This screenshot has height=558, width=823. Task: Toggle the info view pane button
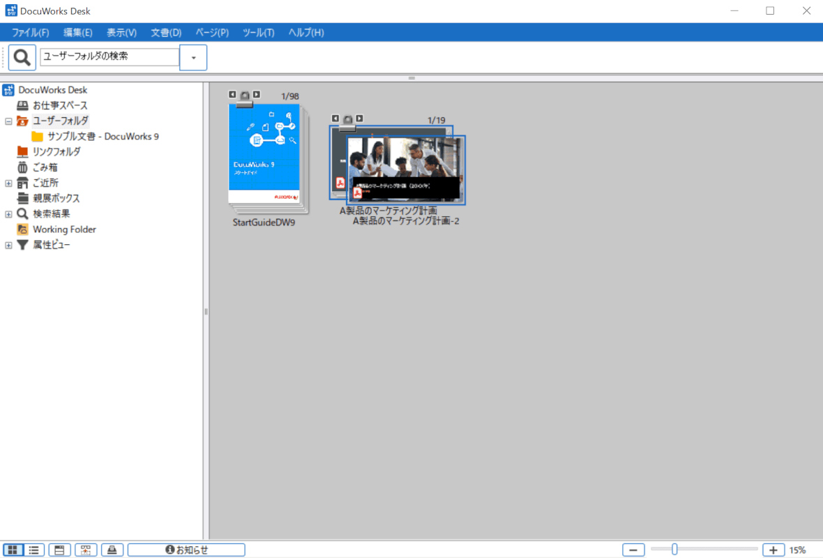(x=59, y=550)
